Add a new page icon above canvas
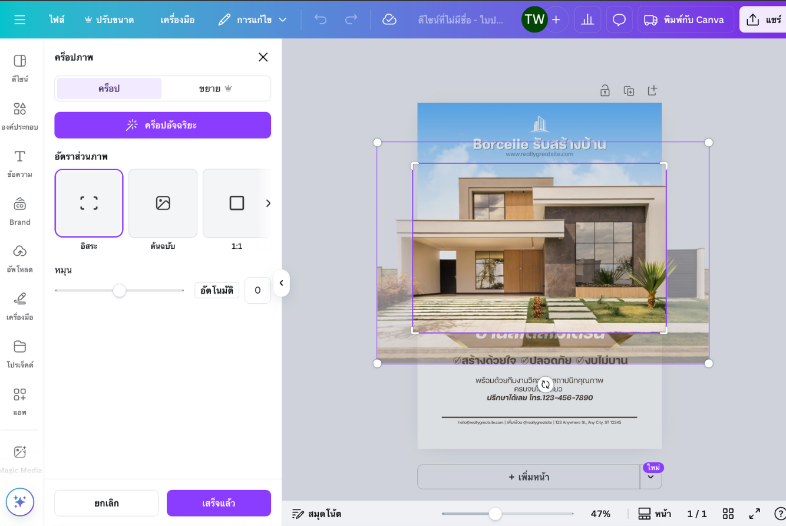The width and height of the screenshot is (786, 526). click(x=652, y=90)
